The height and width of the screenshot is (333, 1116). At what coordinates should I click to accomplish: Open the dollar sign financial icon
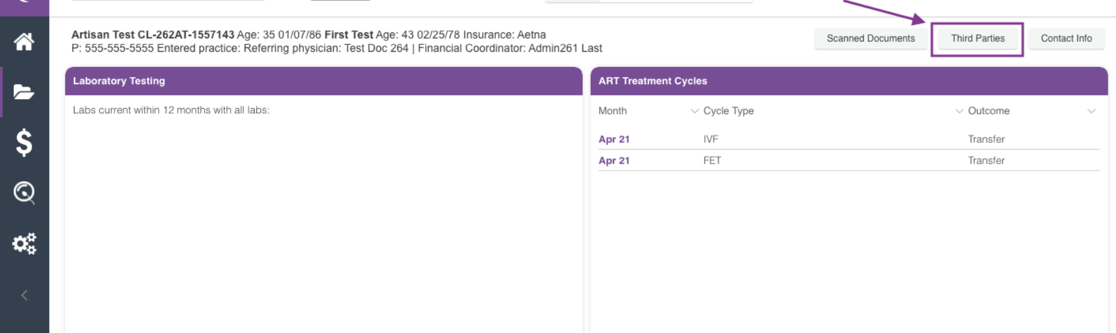(24, 142)
